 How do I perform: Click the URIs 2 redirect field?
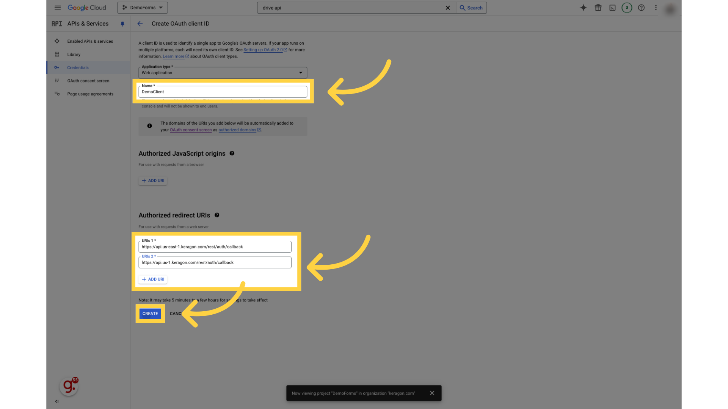215,262
